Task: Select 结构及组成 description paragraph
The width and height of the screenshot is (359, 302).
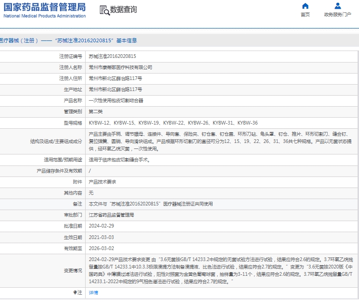Action: (220, 141)
